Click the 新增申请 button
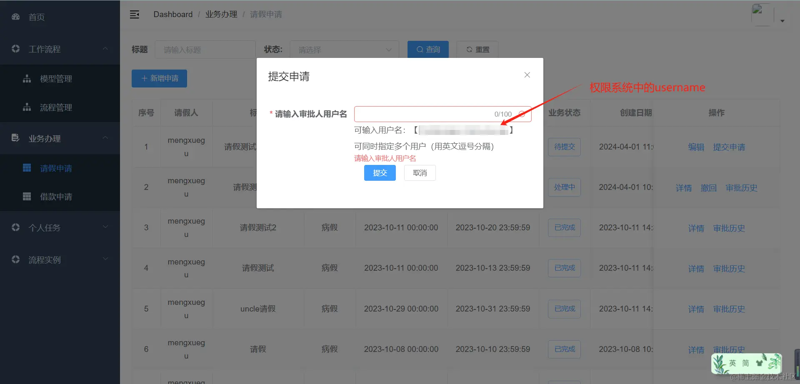 [159, 78]
